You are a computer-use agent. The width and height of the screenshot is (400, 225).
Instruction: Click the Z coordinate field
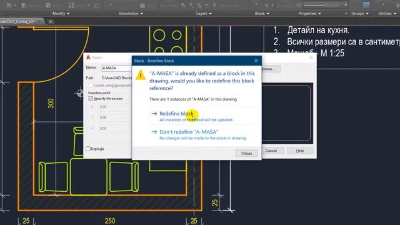point(115,128)
